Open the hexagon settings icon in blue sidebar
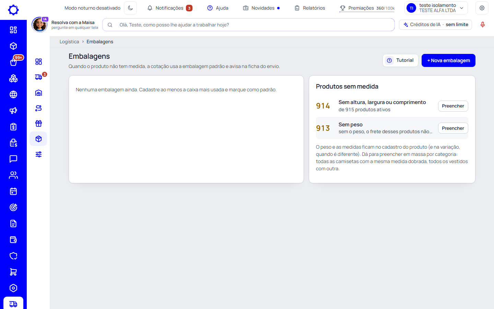The height and width of the screenshot is (309, 494). (13, 288)
